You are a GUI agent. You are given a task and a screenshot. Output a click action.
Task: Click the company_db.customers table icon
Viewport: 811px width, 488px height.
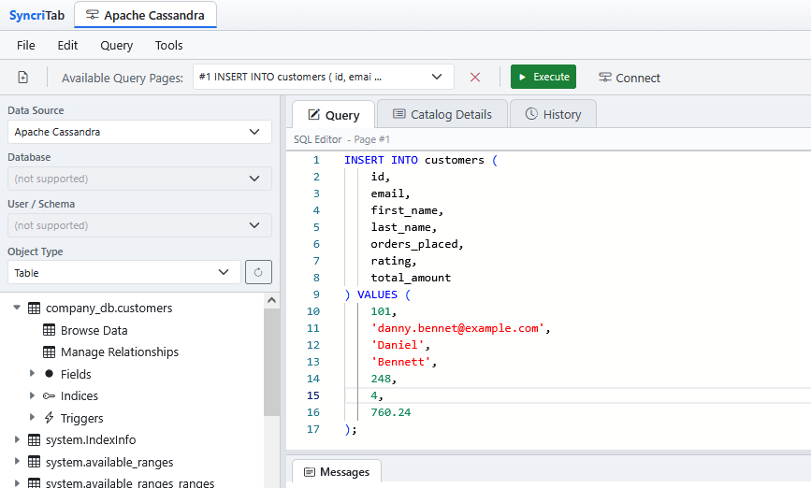point(34,309)
